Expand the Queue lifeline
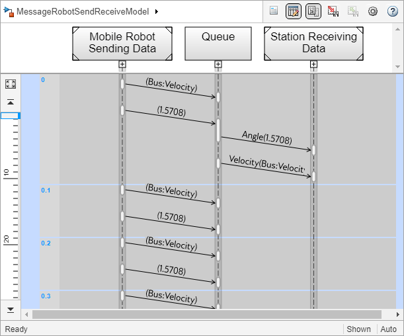The width and height of the screenshot is (404, 336). (x=218, y=64)
